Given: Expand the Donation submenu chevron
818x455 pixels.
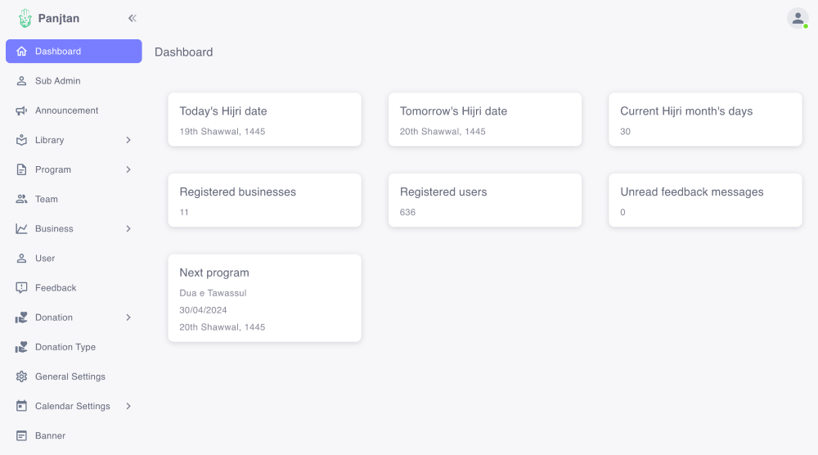Looking at the screenshot, I should [x=128, y=318].
